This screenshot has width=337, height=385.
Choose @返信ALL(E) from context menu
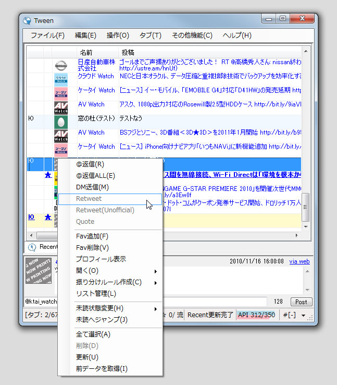pos(110,176)
